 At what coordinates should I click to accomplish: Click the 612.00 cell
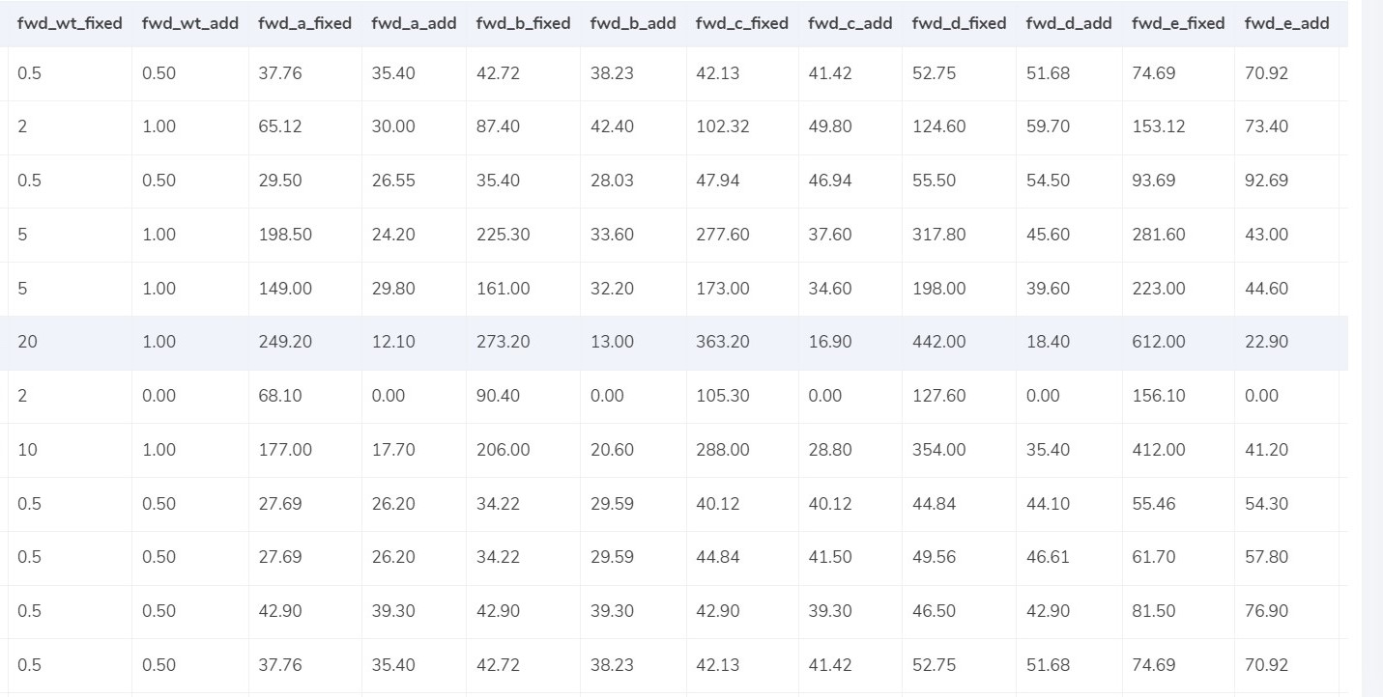click(x=1158, y=342)
